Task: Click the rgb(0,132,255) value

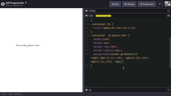Action: [x=101, y=62]
